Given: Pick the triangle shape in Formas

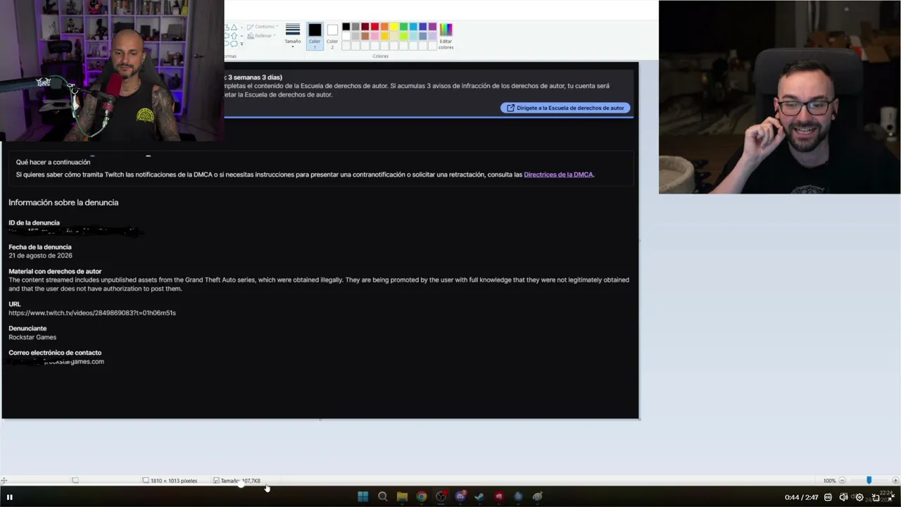Looking at the screenshot, I should (x=234, y=27).
